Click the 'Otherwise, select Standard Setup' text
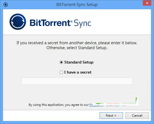Viewport: 154px width, 124px height. click(77, 48)
